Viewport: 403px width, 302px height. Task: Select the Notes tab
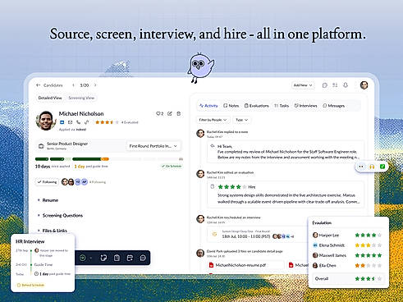(x=231, y=106)
